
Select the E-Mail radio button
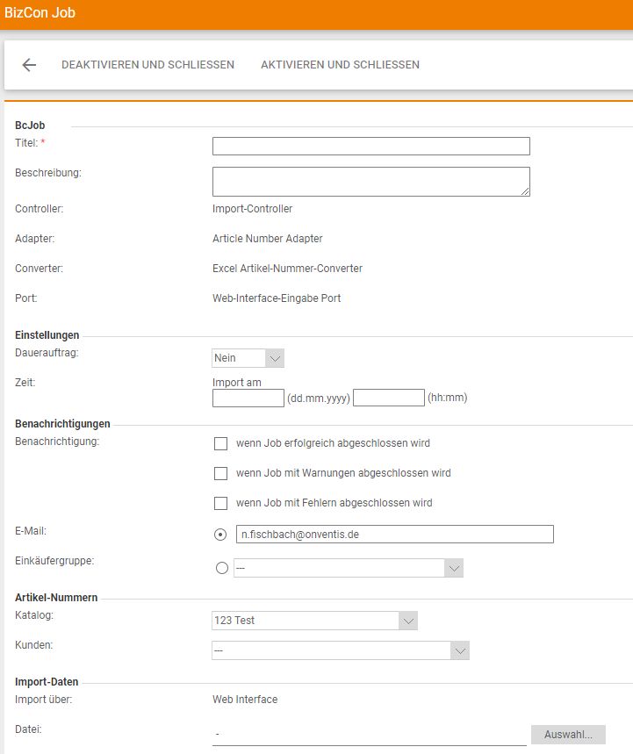[x=221, y=535]
